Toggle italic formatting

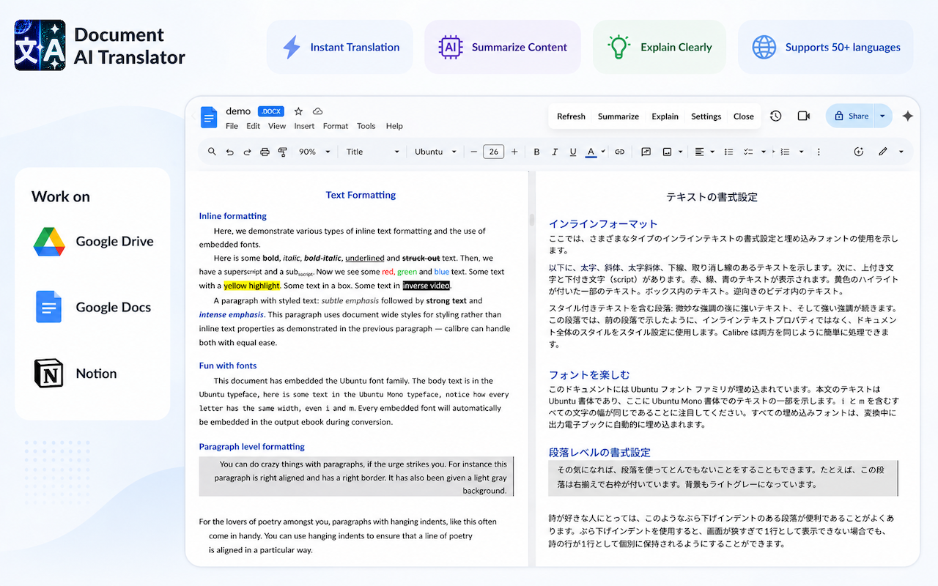tap(555, 152)
